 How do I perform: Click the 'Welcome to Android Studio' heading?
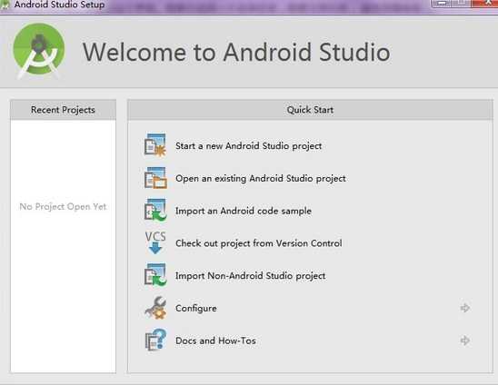coord(236,52)
